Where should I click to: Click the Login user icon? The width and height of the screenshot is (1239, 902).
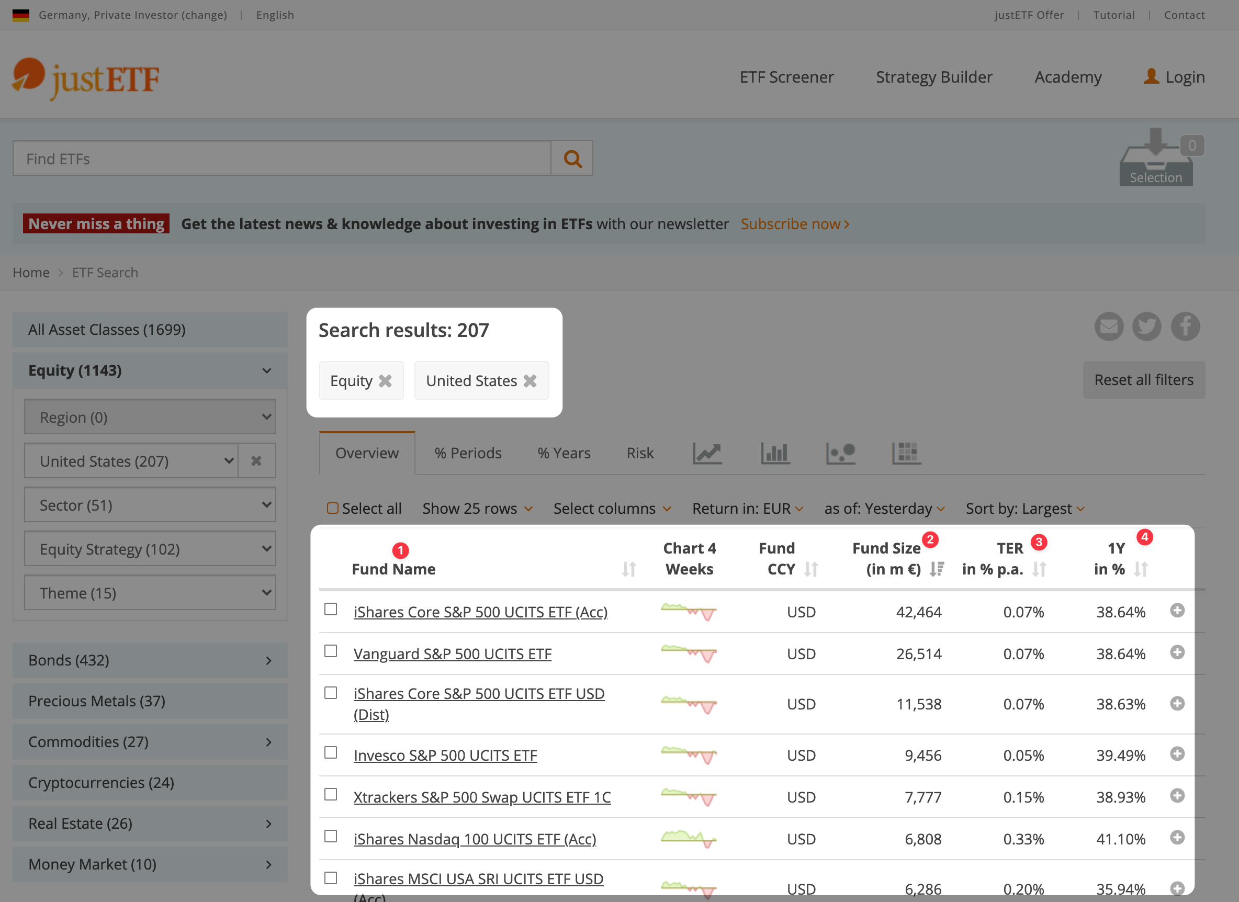[x=1151, y=76]
